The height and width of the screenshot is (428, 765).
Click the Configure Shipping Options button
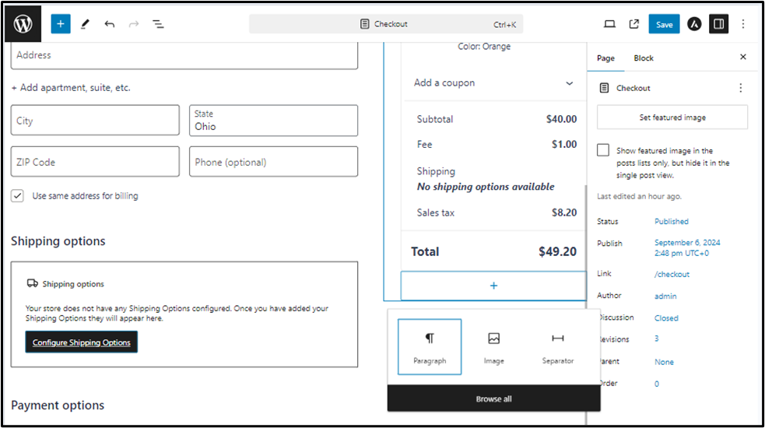click(82, 342)
